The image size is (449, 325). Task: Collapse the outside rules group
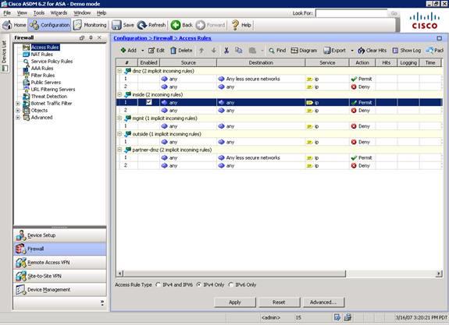tap(119, 134)
